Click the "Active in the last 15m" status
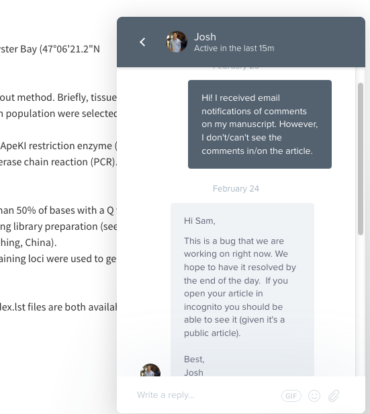370x414 pixels. (234, 48)
